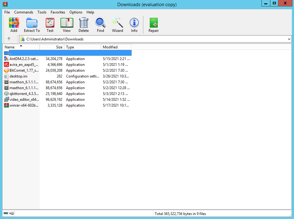Click the WinRAR title bar app icon
Image resolution: width=294 pixels, height=219 pixels.
pos(5,4)
